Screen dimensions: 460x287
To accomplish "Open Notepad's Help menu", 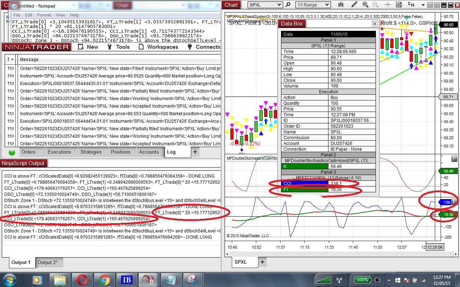I will (74, 15).
